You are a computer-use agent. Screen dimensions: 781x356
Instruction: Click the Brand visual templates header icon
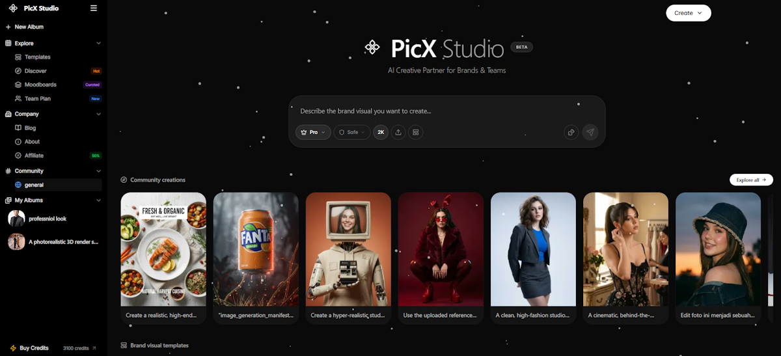tap(124, 346)
